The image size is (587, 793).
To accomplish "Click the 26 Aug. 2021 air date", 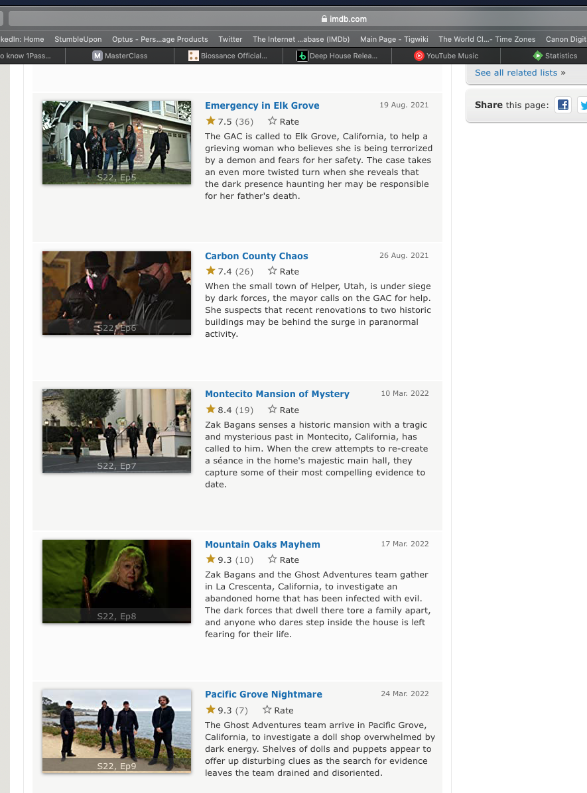I will pyautogui.click(x=404, y=255).
